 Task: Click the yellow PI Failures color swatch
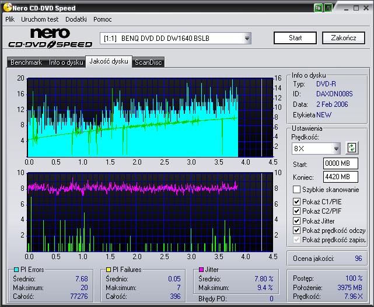[109, 270]
